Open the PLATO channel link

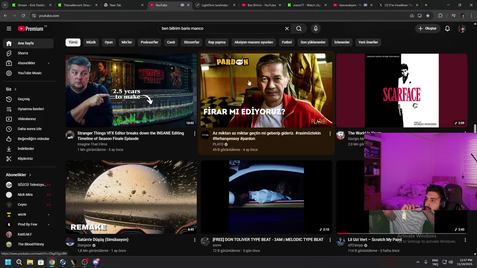coord(218,144)
